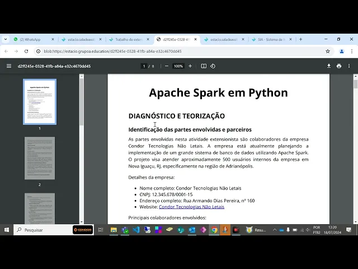The width and height of the screenshot is (358, 269).
Task: Open Task View on the taskbar
Action: pos(101,230)
